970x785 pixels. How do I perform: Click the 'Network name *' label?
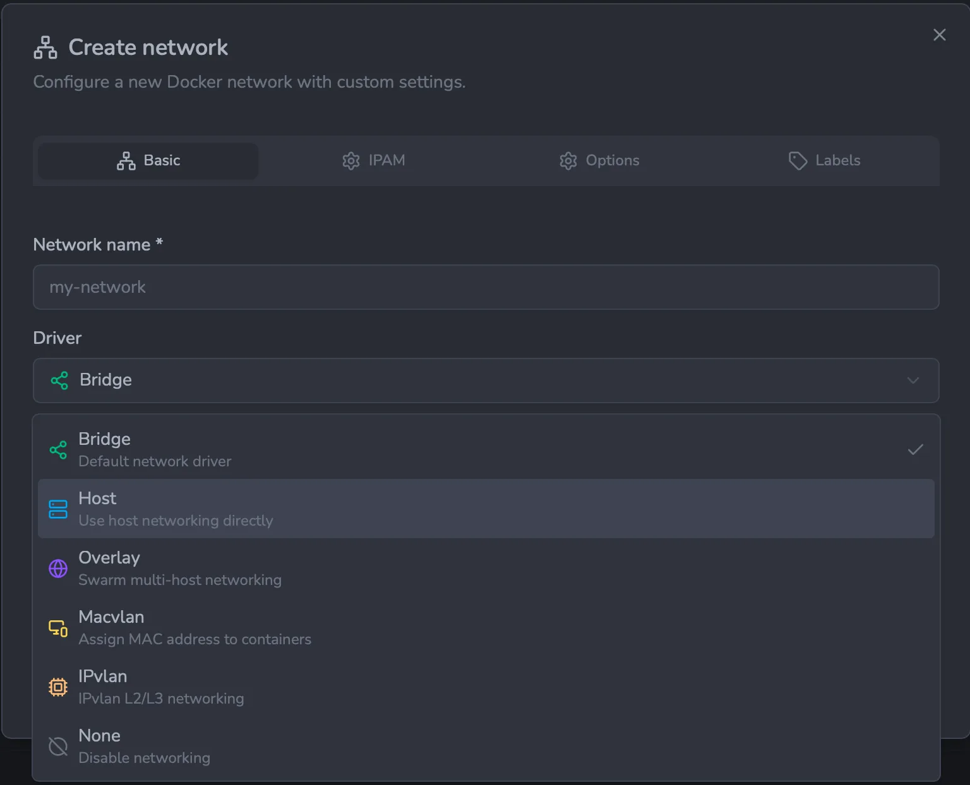pos(98,245)
